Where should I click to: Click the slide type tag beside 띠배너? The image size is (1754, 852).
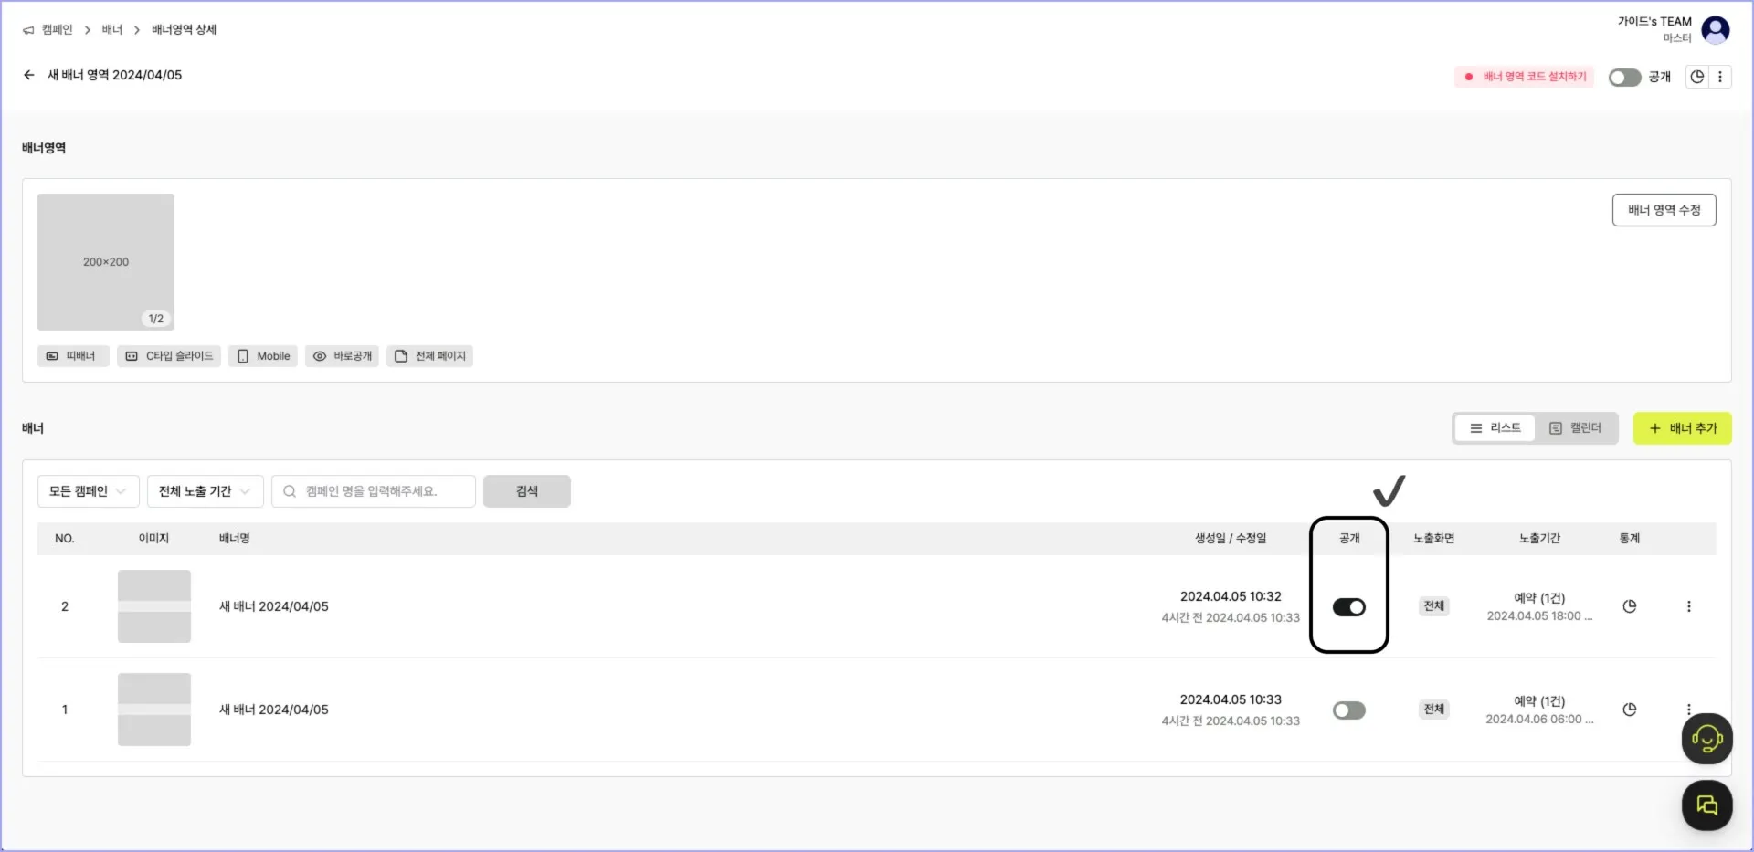[x=169, y=356]
